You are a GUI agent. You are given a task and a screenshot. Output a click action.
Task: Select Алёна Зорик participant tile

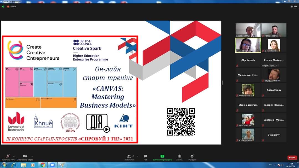pyautogui.click(x=274, y=90)
